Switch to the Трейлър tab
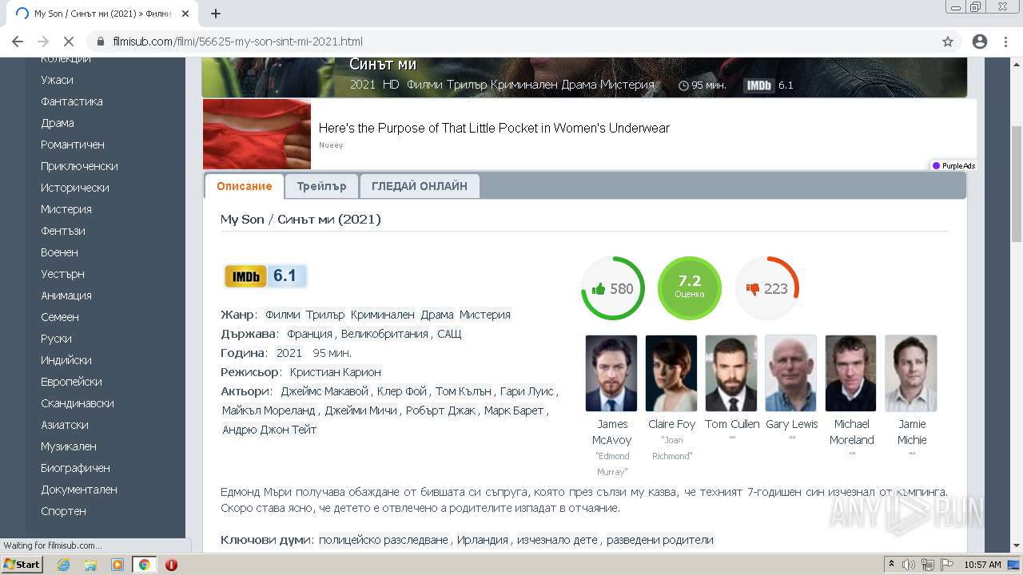 pyautogui.click(x=321, y=186)
